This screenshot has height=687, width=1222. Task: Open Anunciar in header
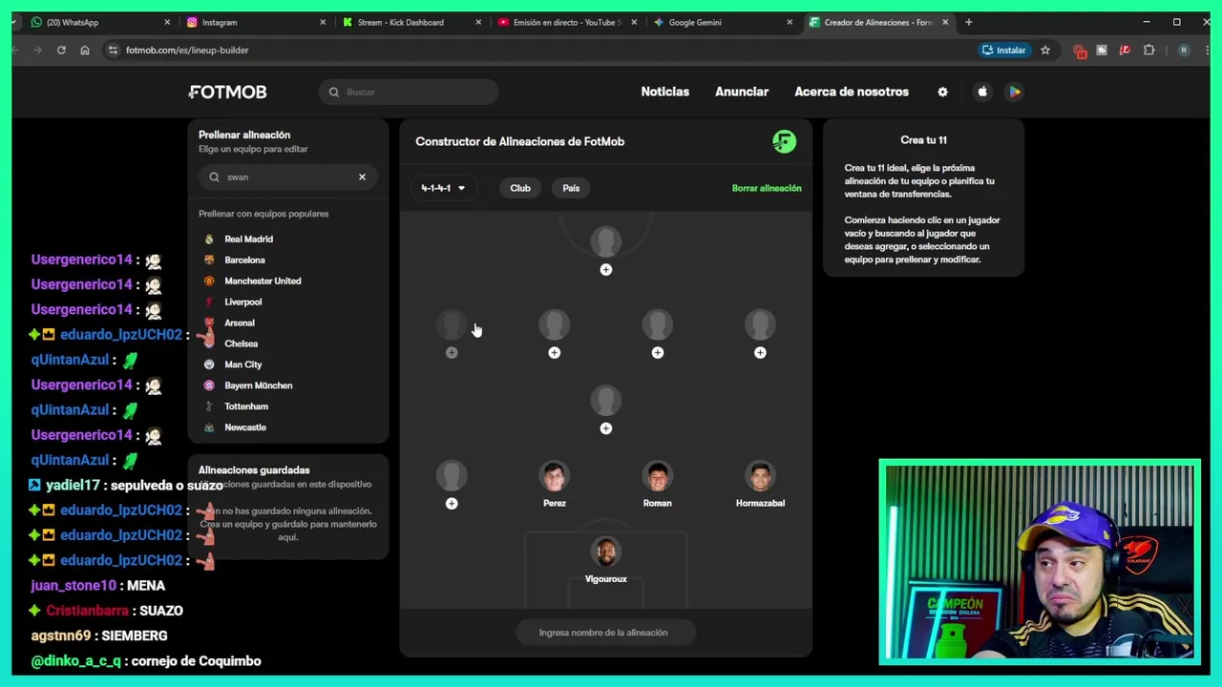[742, 92]
